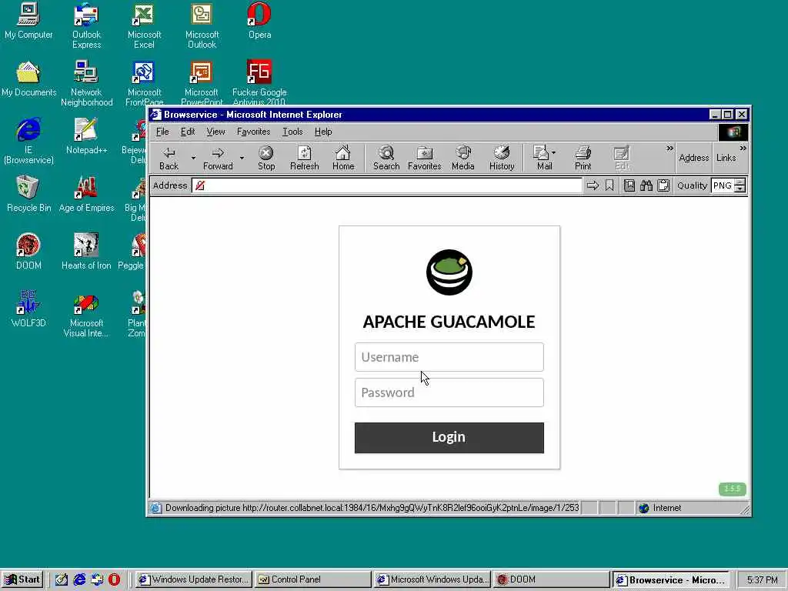This screenshot has width=788, height=591.
Task: Open the Mail button dropdown arrow
Action: pos(554,152)
